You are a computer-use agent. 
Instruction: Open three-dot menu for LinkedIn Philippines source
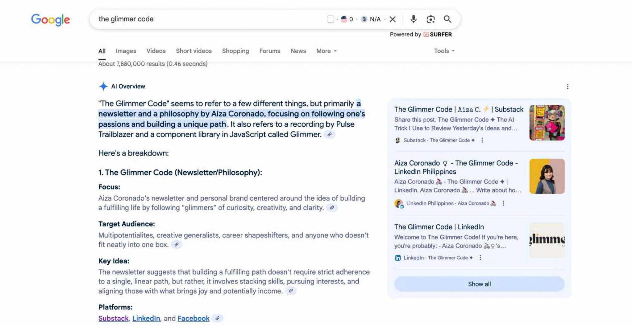pyautogui.click(x=503, y=203)
